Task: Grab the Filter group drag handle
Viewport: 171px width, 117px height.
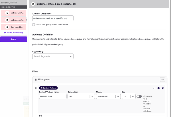Action: [36, 79]
